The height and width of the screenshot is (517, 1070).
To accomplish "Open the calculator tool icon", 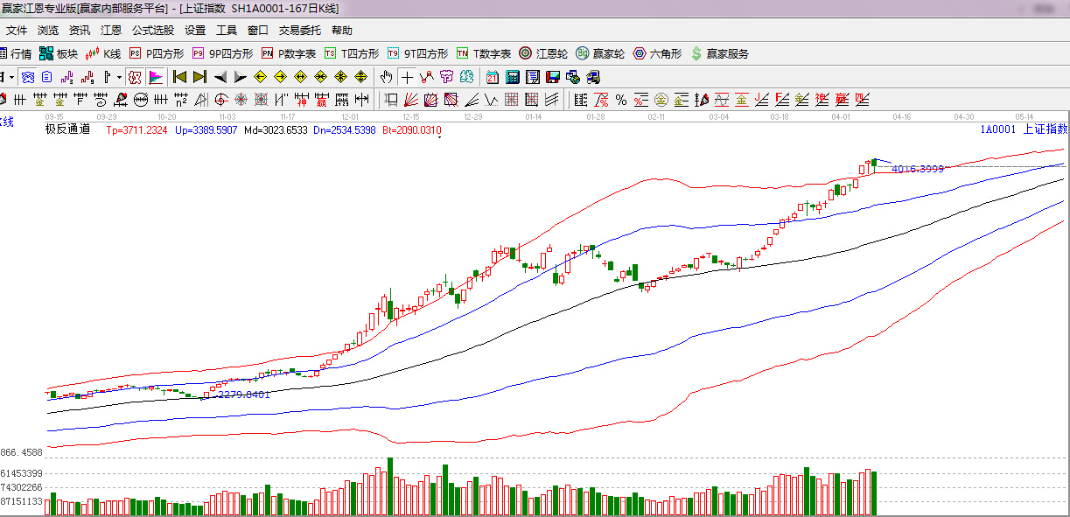I will [x=513, y=77].
